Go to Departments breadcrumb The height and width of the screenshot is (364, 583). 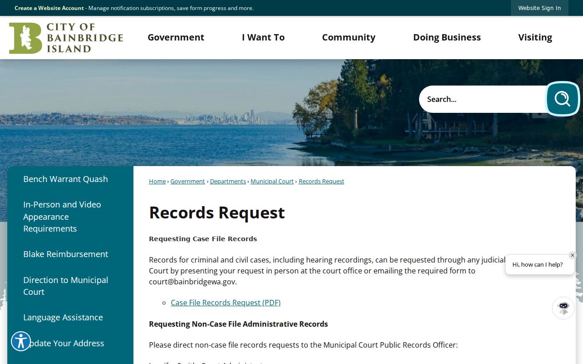(228, 181)
